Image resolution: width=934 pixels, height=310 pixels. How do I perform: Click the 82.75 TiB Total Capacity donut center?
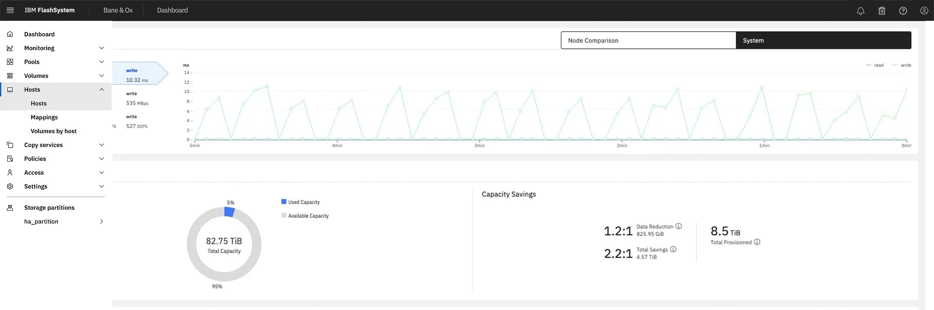coord(224,245)
